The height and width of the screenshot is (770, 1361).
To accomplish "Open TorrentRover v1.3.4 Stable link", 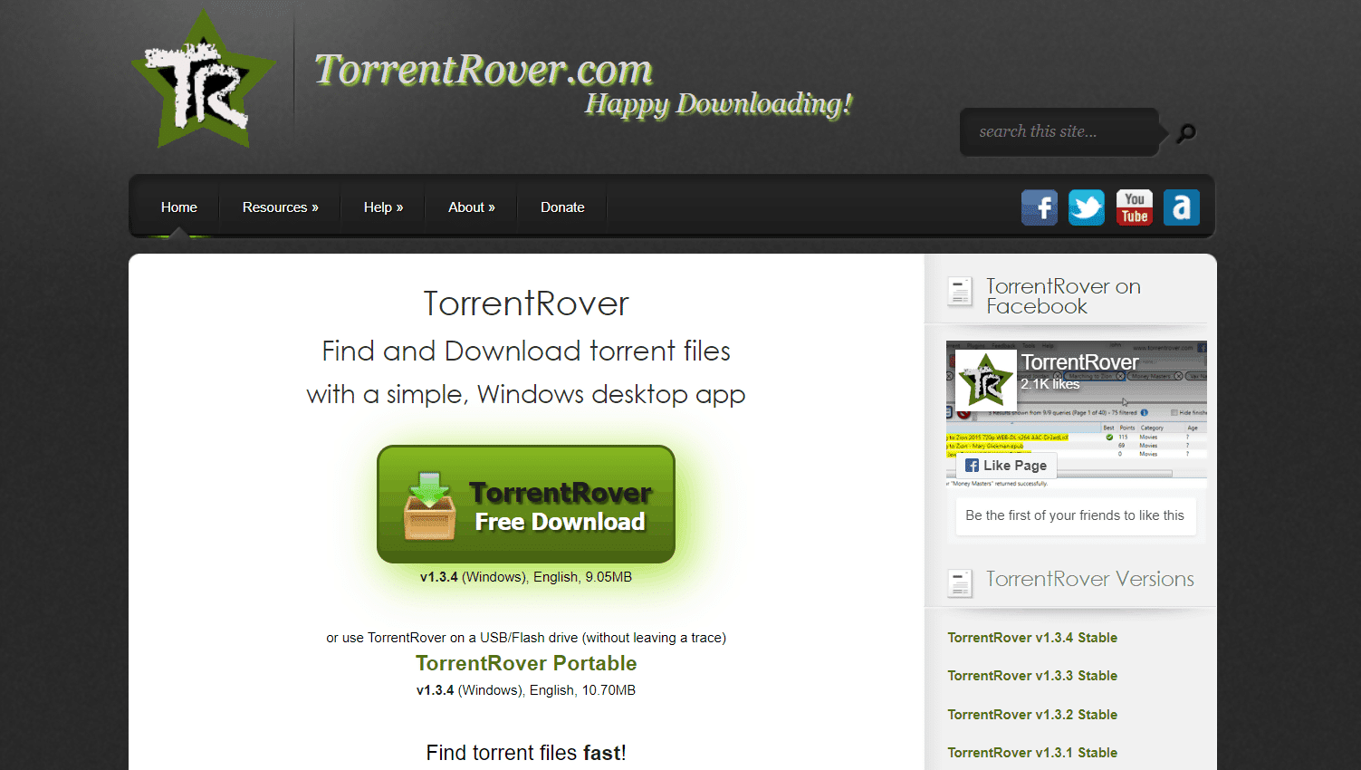I will [x=1032, y=638].
